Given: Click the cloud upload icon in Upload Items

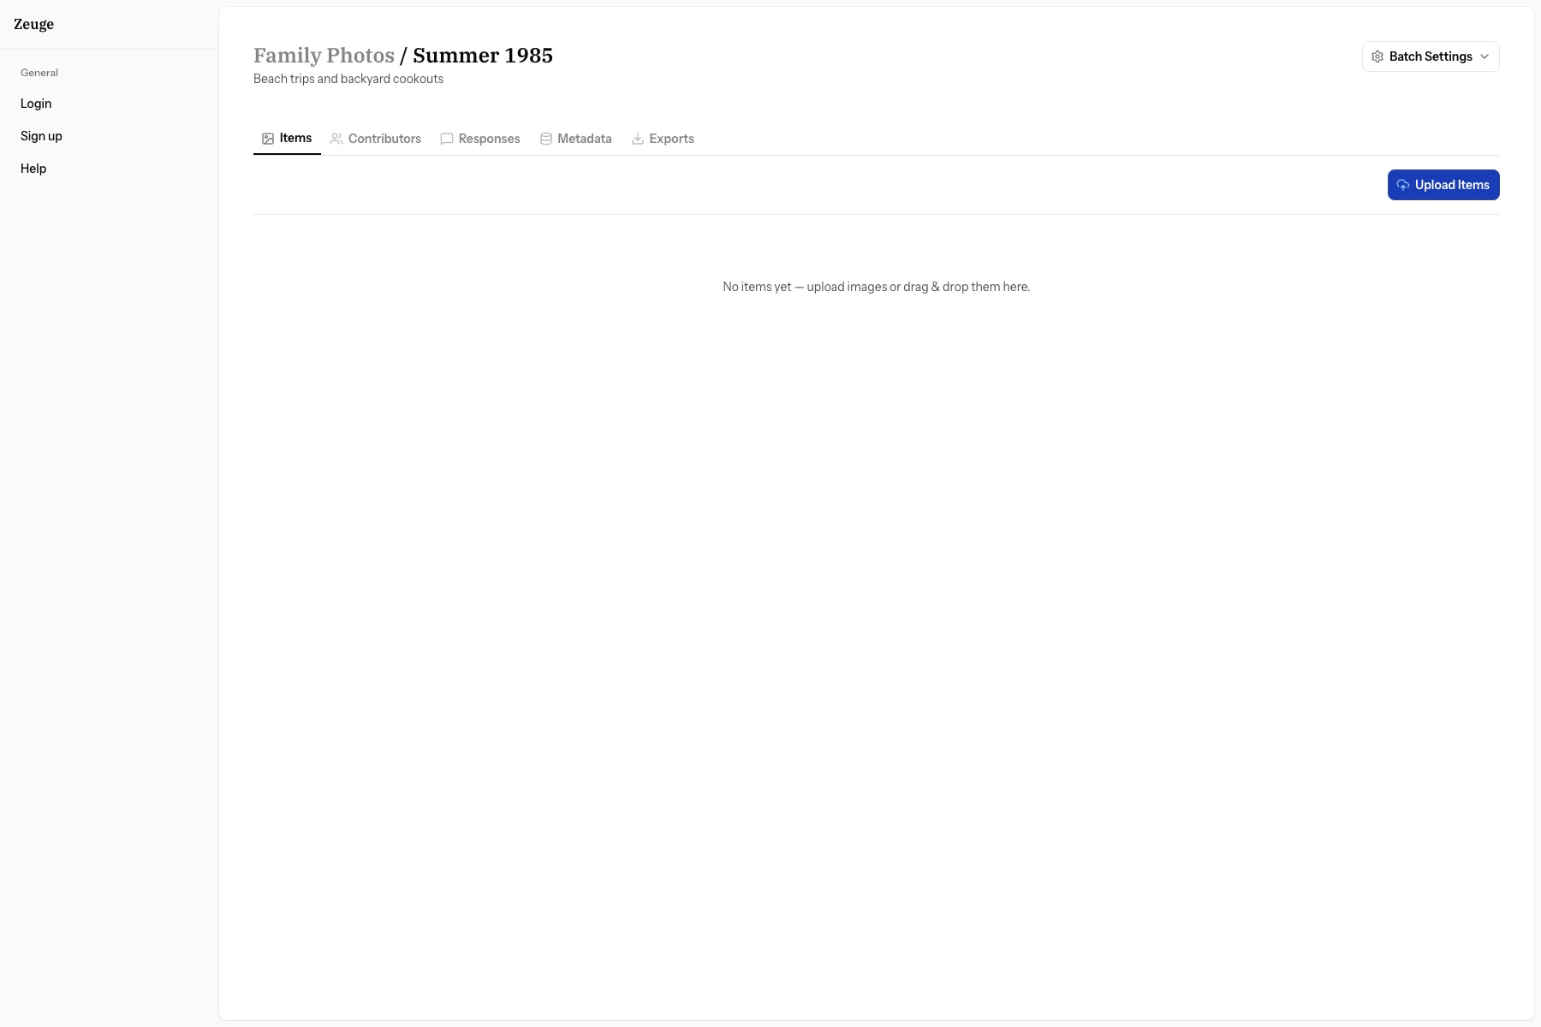Looking at the screenshot, I should (x=1402, y=185).
